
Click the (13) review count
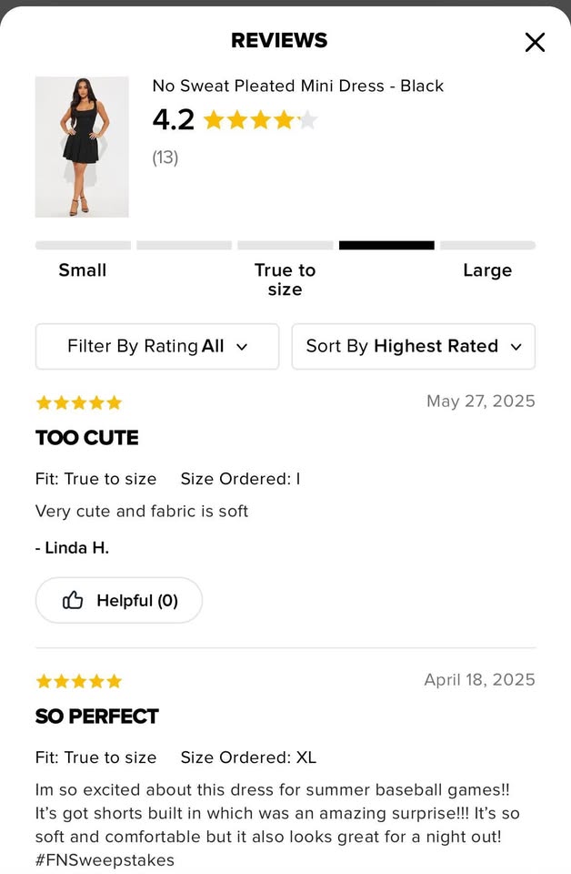coord(165,158)
